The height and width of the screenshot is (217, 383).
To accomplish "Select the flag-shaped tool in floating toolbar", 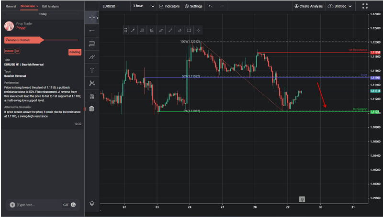I will [x=151, y=30].
